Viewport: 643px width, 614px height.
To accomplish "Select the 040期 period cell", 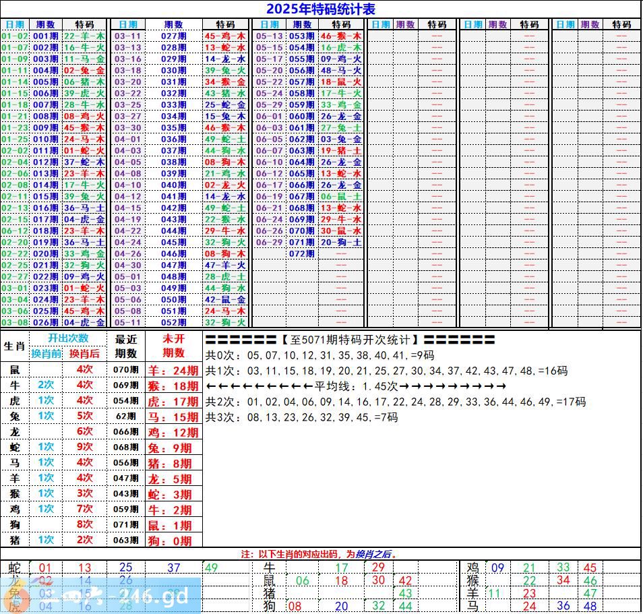I will 174,185.
